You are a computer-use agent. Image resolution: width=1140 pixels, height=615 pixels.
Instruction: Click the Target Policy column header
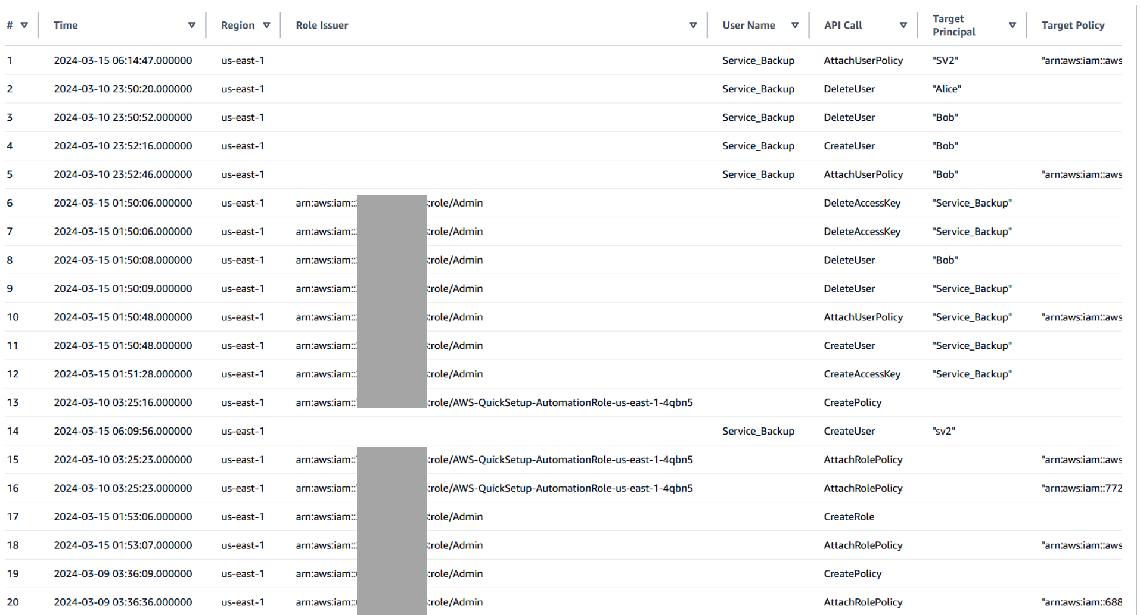click(1073, 25)
